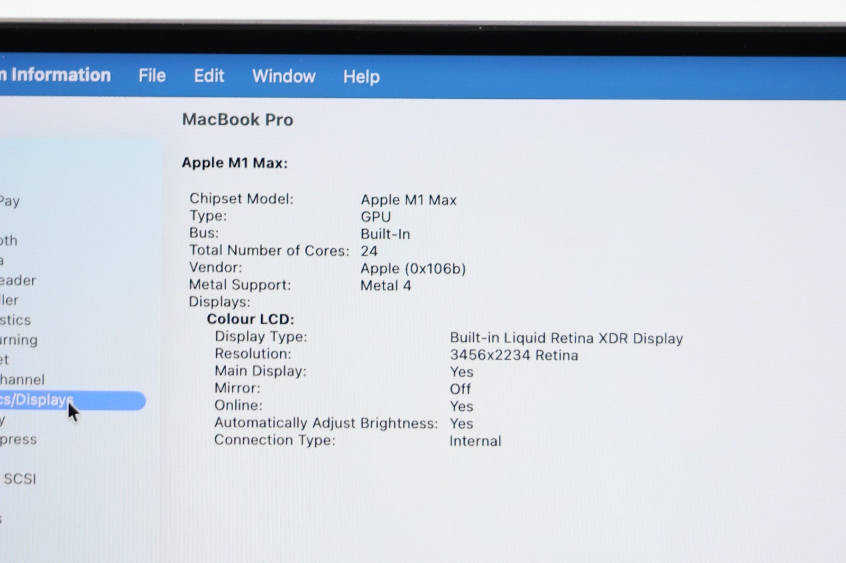Viewport: 846px width, 563px height.
Task: Show Diagnostics from the sidebar
Action: 15,320
